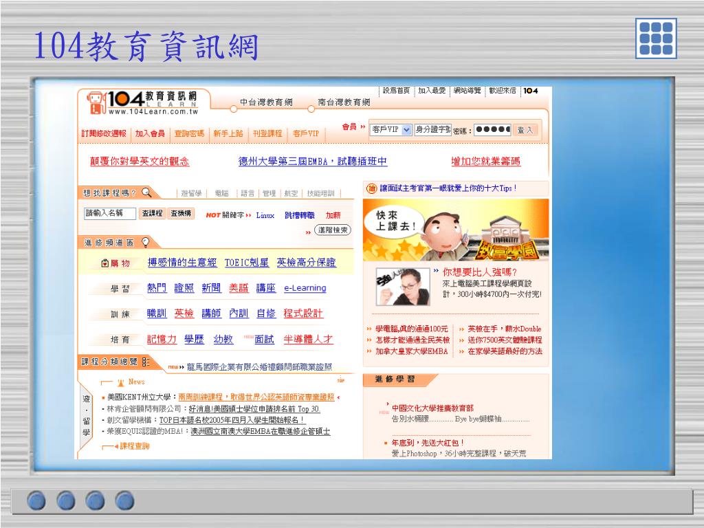
Task: Click the 104 Learn robot logo
Action: point(96,103)
